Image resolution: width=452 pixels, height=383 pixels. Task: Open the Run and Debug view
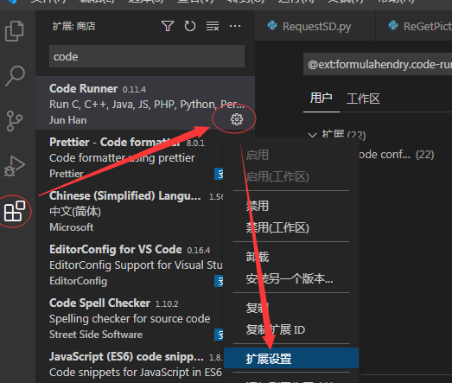click(x=15, y=166)
